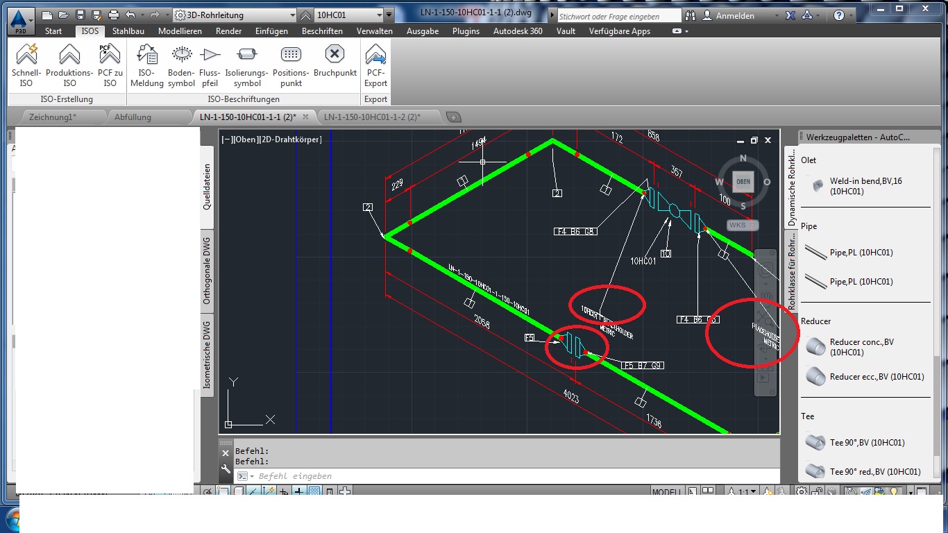Click the search field Stichwort oder Frage
Viewport: 948px width, 533px height.
tap(619, 16)
